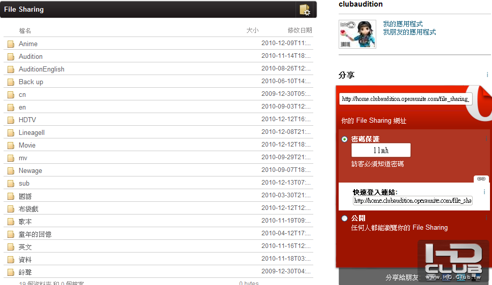Click the chain link icon above quick login
The height and width of the screenshot is (285, 492).
pos(481,179)
